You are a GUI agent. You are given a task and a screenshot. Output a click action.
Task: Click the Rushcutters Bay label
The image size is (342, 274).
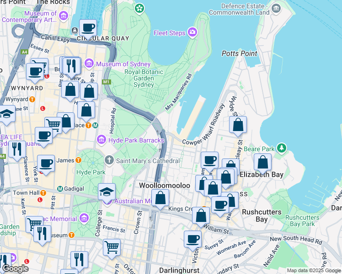(x=262, y=216)
